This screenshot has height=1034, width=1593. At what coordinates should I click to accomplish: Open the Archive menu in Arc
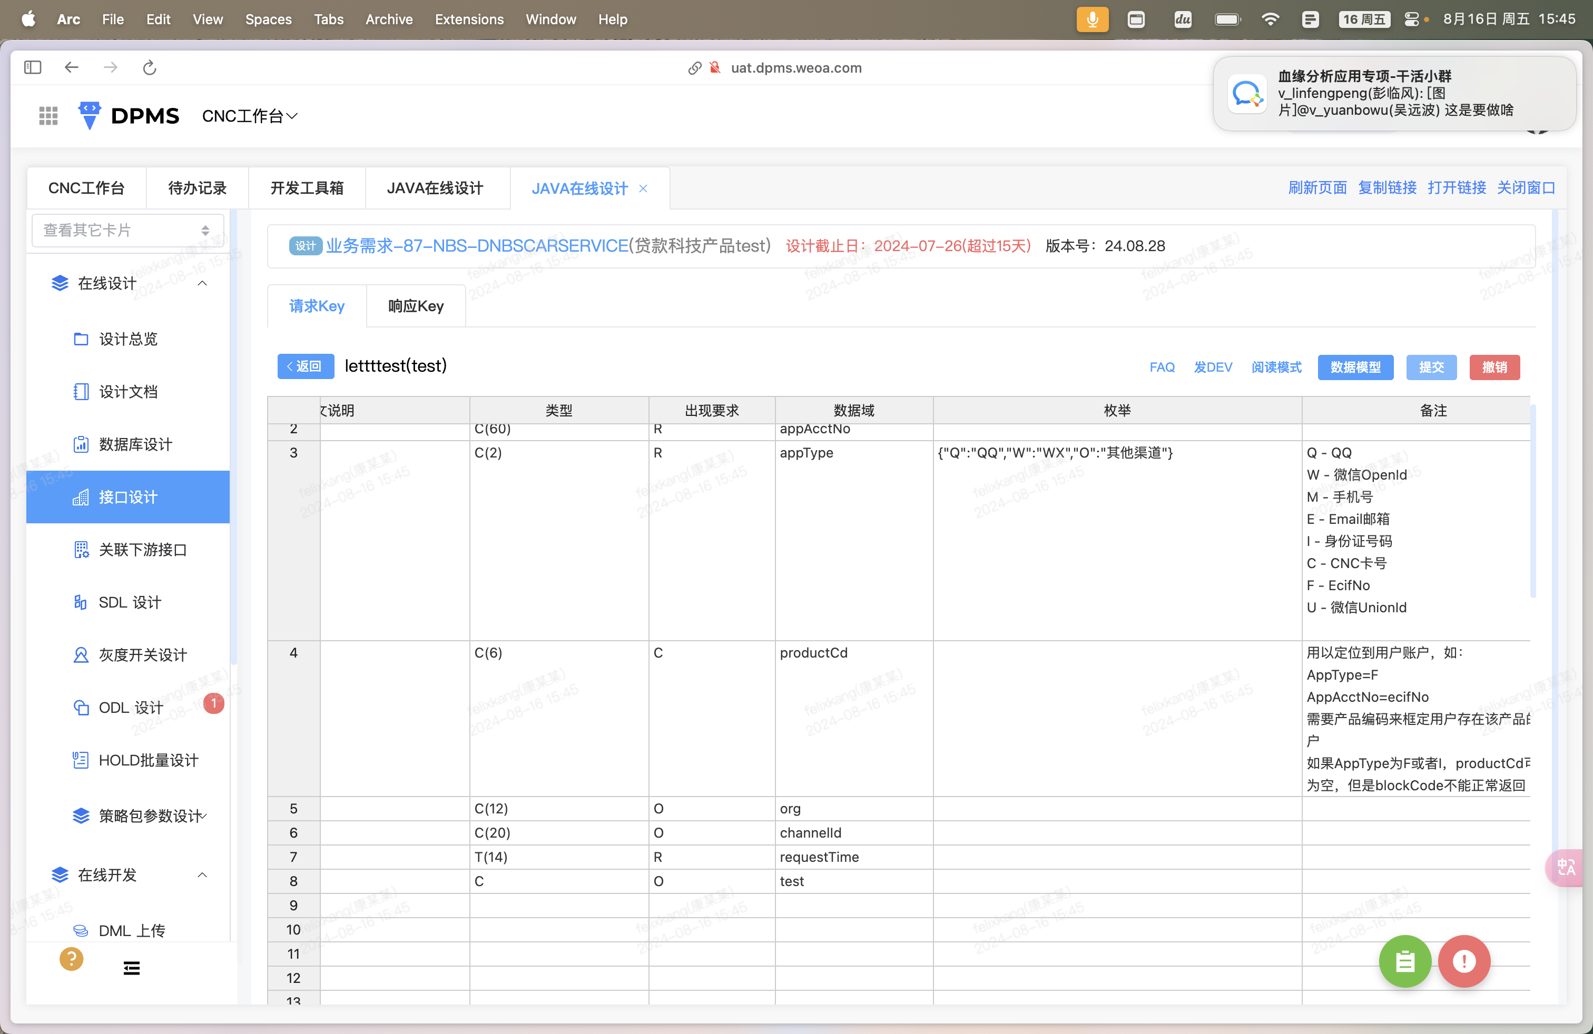[389, 19]
